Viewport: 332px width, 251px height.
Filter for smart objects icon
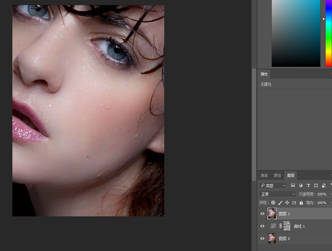pyautogui.click(x=324, y=186)
